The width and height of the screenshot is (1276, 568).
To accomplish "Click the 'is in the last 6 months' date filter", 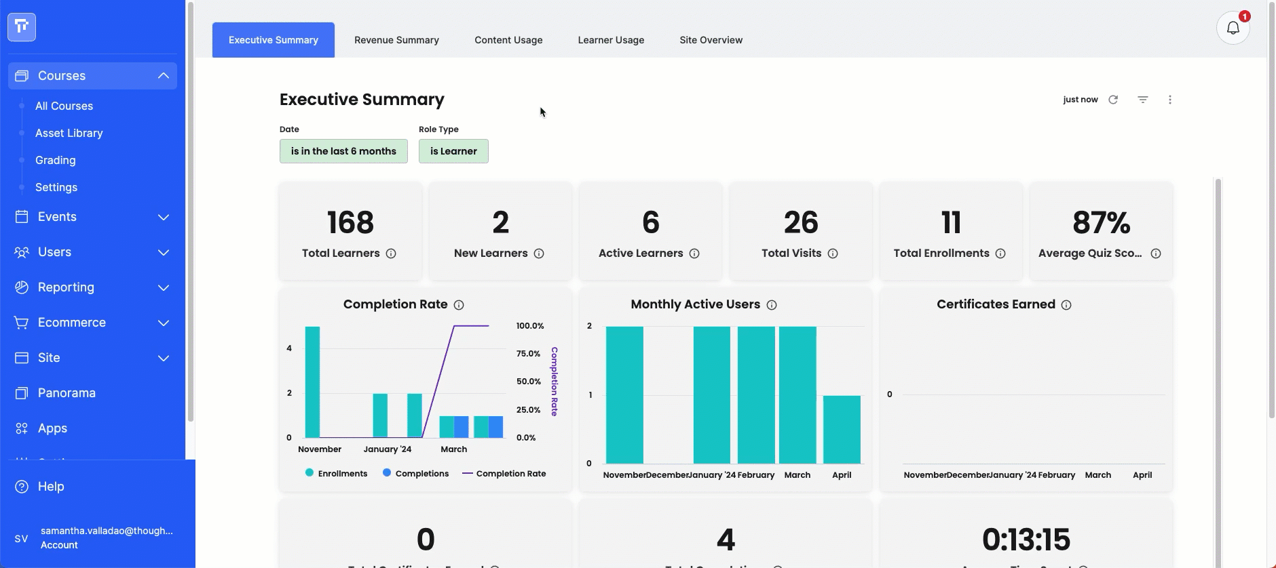I will [x=343, y=151].
